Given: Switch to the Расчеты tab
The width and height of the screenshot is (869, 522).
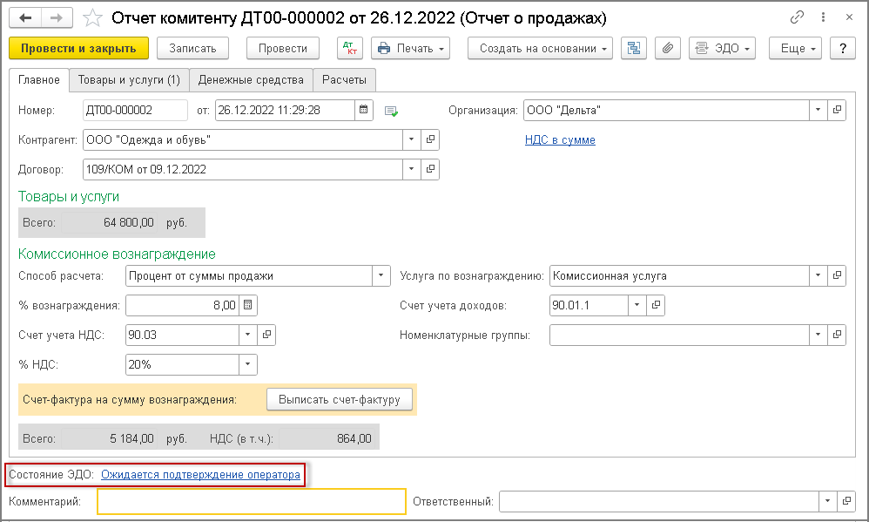Looking at the screenshot, I should click(x=344, y=80).
